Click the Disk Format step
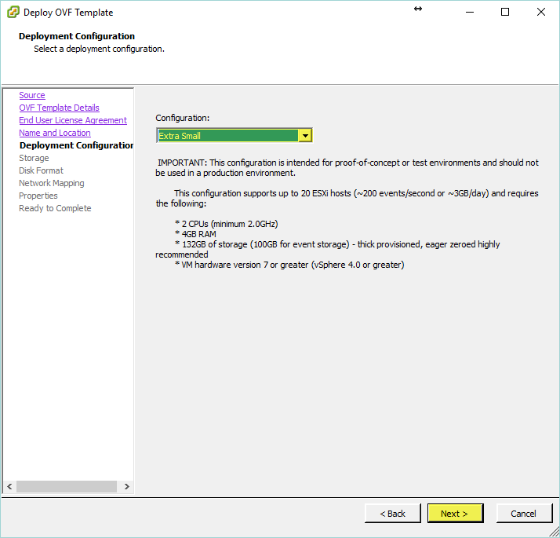Screen dimensions: 560x538 tap(41, 170)
